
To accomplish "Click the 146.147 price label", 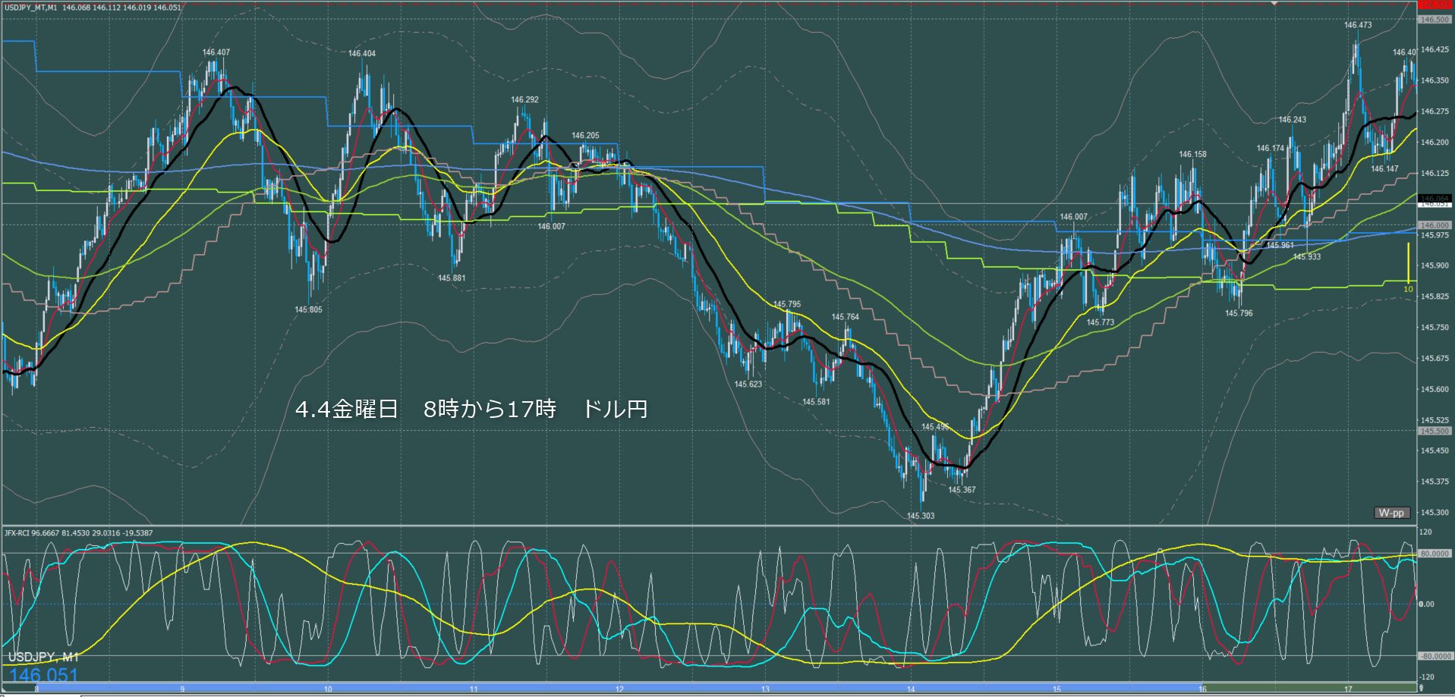I will click(x=1384, y=168).
